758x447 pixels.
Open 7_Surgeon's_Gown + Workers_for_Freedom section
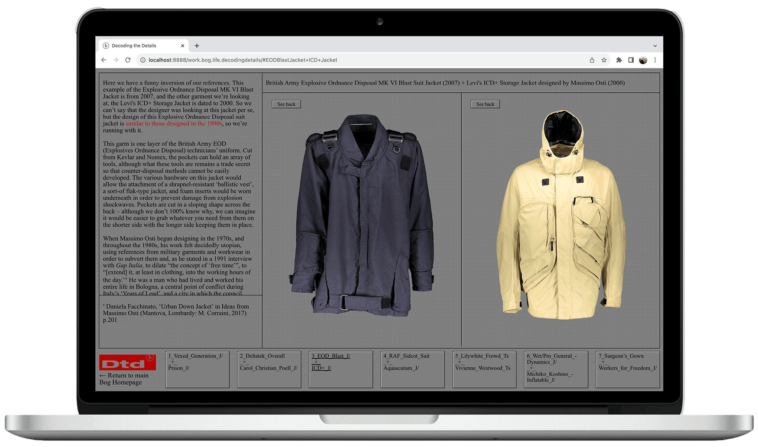click(x=628, y=369)
